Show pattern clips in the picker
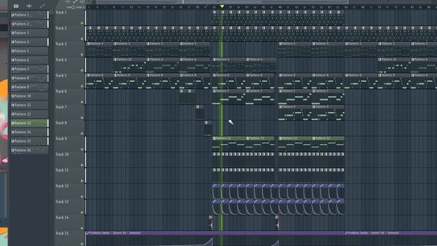This screenshot has width=437, height=246. (16, 5)
